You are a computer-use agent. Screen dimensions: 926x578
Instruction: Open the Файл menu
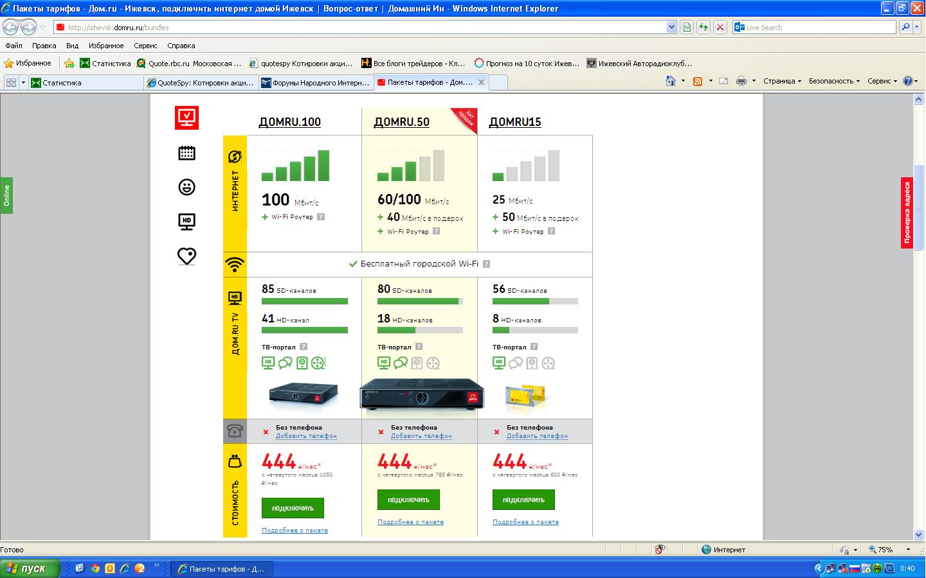pyautogui.click(x=14, y=46)
